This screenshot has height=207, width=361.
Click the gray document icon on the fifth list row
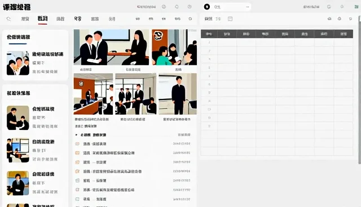tap(78, 181)
